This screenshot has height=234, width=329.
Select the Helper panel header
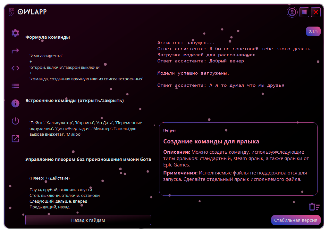(x=170, y=130)
